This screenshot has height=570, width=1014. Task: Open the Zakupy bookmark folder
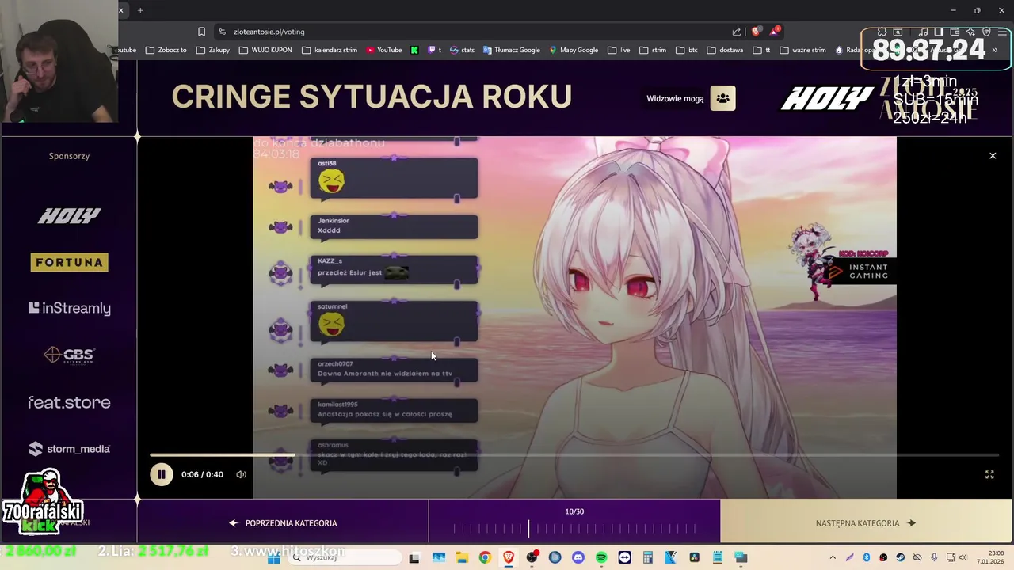[x=213, y=50]
